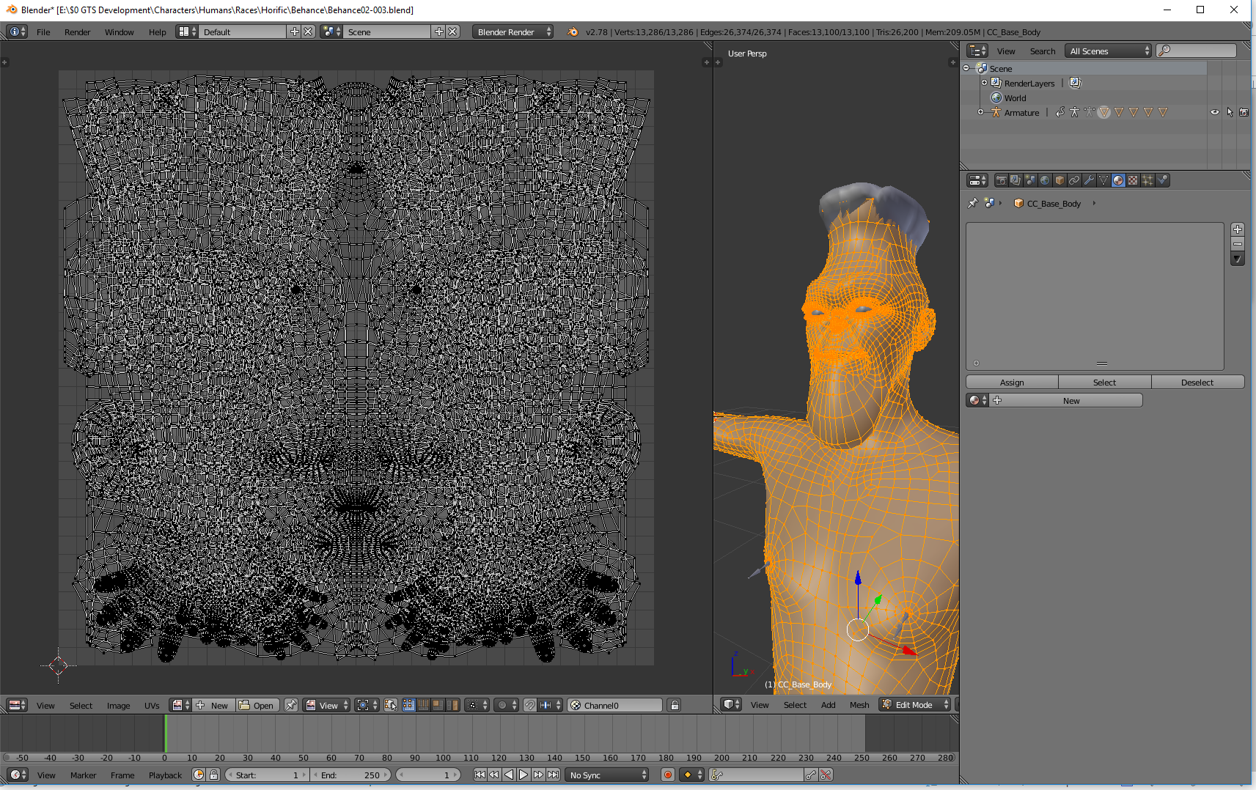The image size is (1256, 790).
Task: Click the Assign material button
Action: click(x=1012, y=382)
